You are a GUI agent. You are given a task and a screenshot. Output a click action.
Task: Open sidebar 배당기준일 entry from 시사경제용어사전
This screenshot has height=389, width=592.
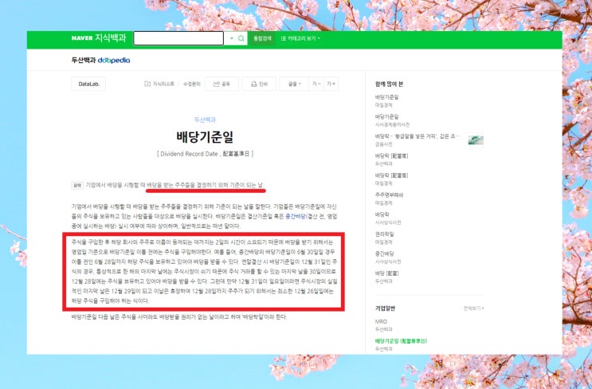tap(386, 116)
